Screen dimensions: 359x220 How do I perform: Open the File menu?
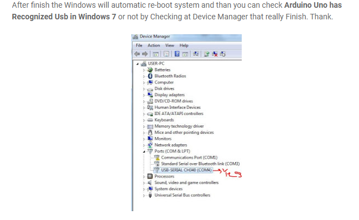[x=139, y=45]
